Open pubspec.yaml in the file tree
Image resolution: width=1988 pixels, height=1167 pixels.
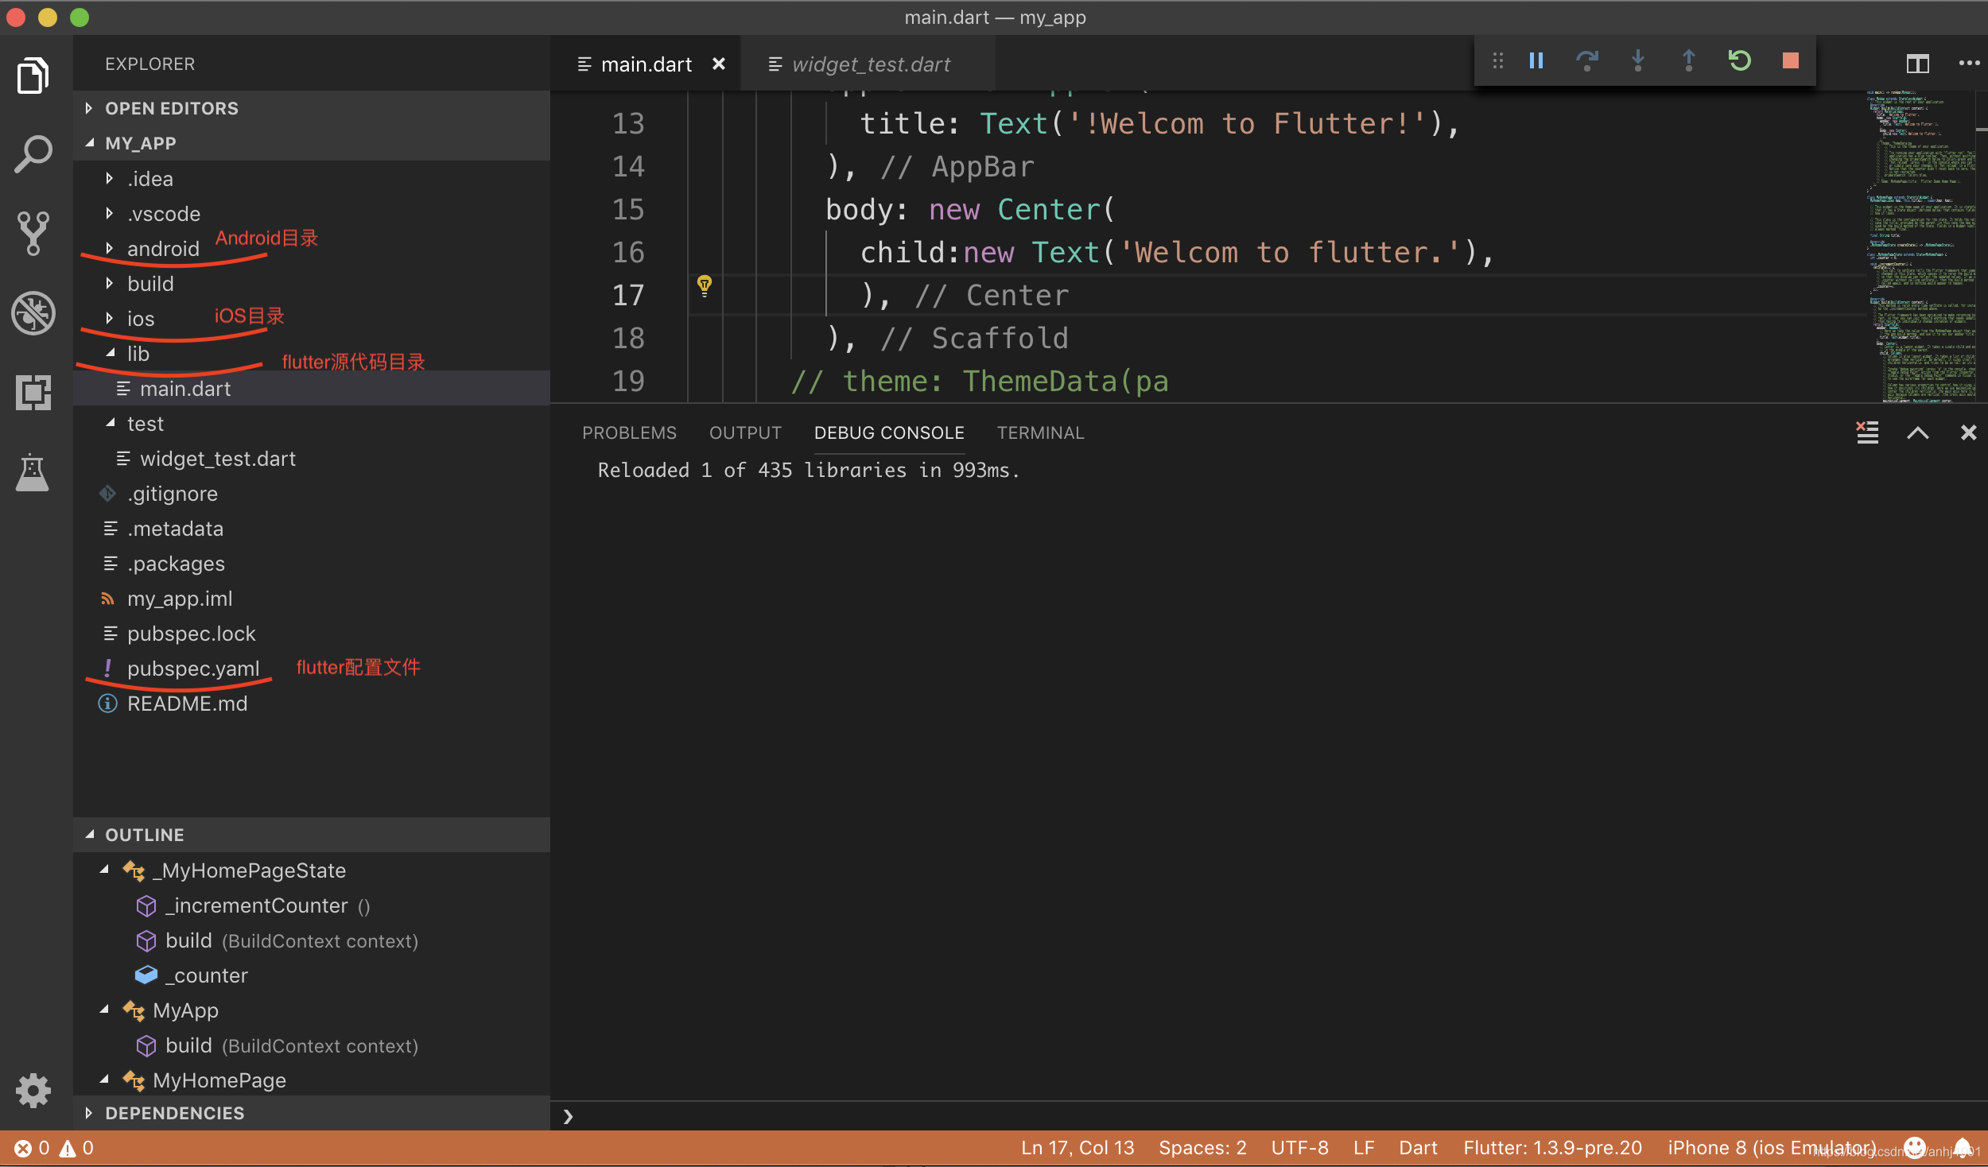click(x=312, y=669)
